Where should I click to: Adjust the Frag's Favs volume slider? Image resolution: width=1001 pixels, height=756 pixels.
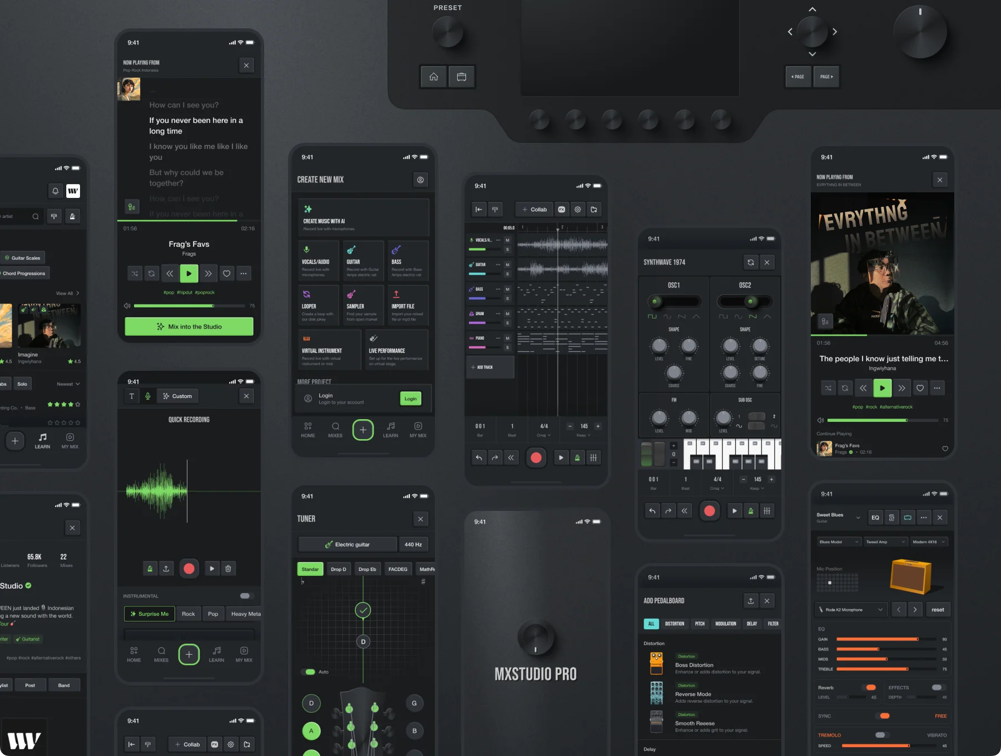tap(190, 306)
